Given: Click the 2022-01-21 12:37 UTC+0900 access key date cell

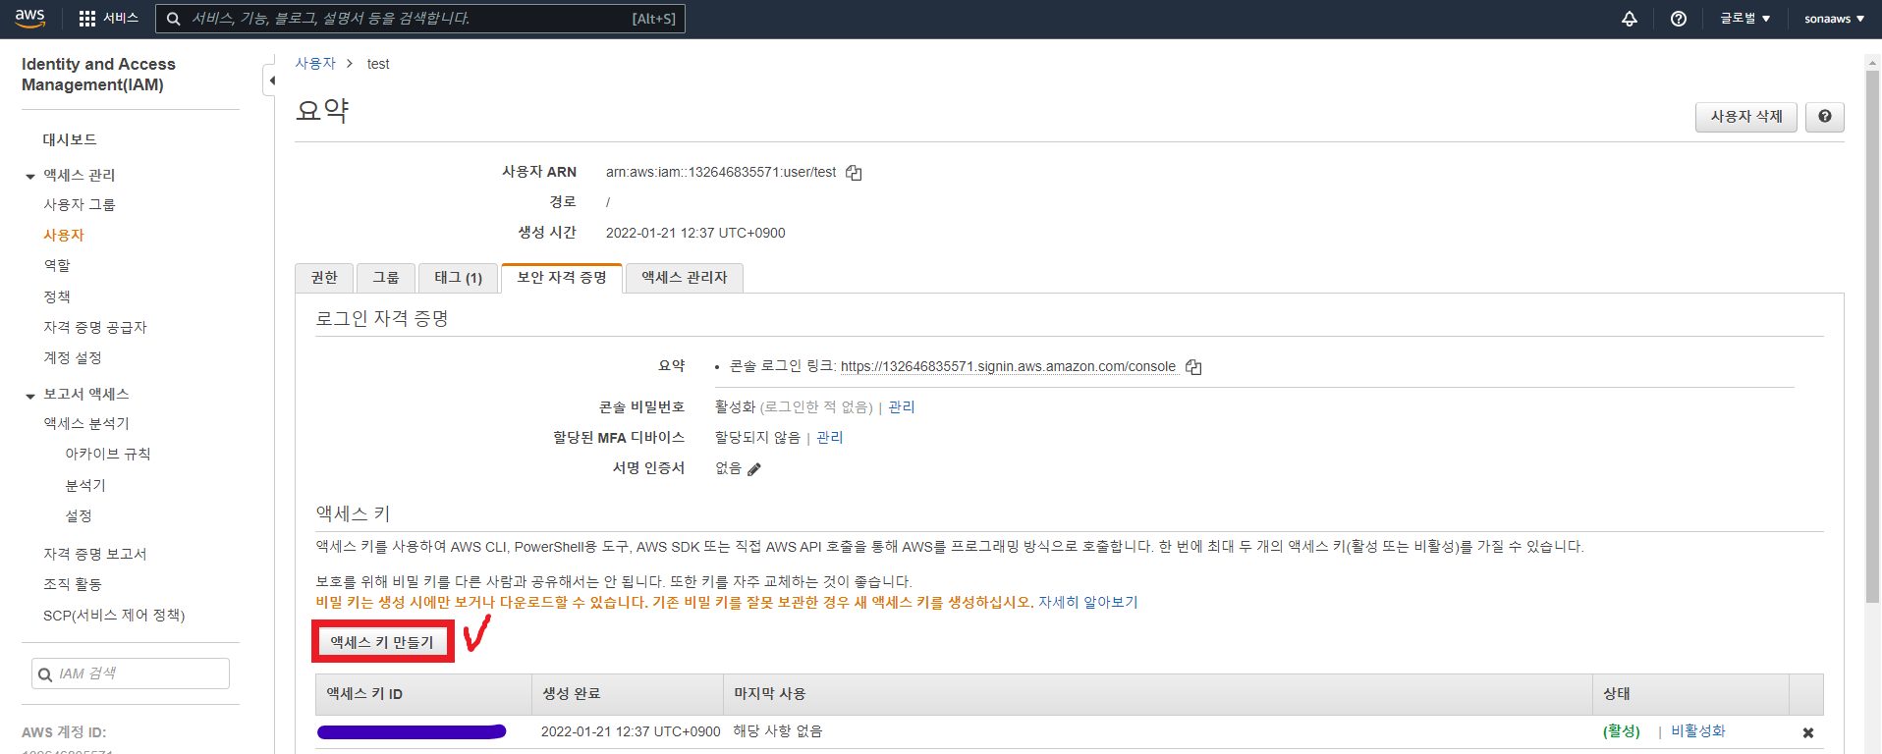Looking at the screenshot, I should coord(631,732).
